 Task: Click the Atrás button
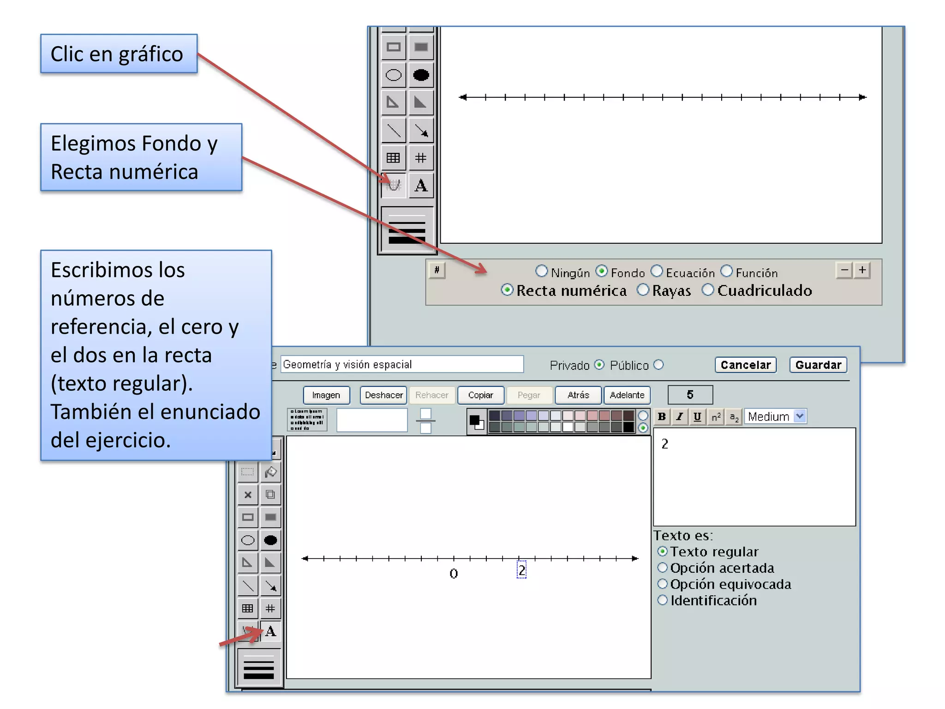pyautogui.click(x=579, y=395)
